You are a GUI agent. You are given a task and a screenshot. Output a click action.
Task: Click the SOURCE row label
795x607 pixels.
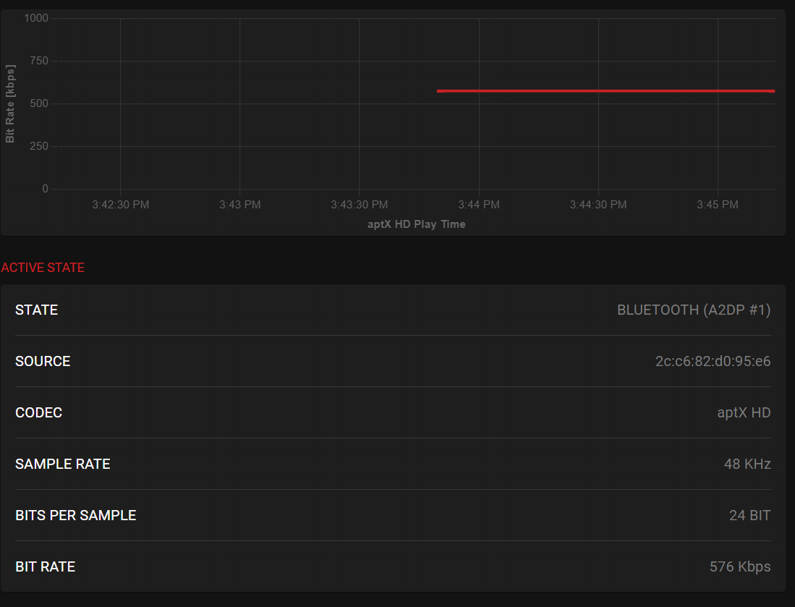pyautogui.click(x=43, y=361)
